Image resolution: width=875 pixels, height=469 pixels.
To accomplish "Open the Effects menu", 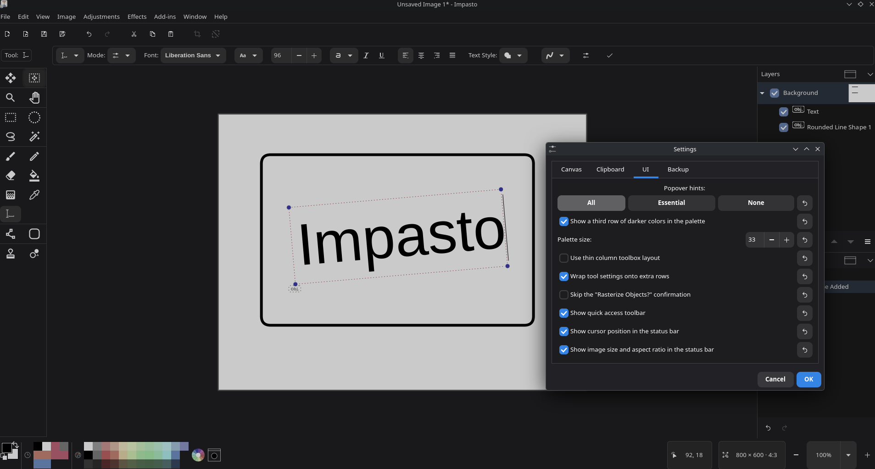I will pos(137,17).
